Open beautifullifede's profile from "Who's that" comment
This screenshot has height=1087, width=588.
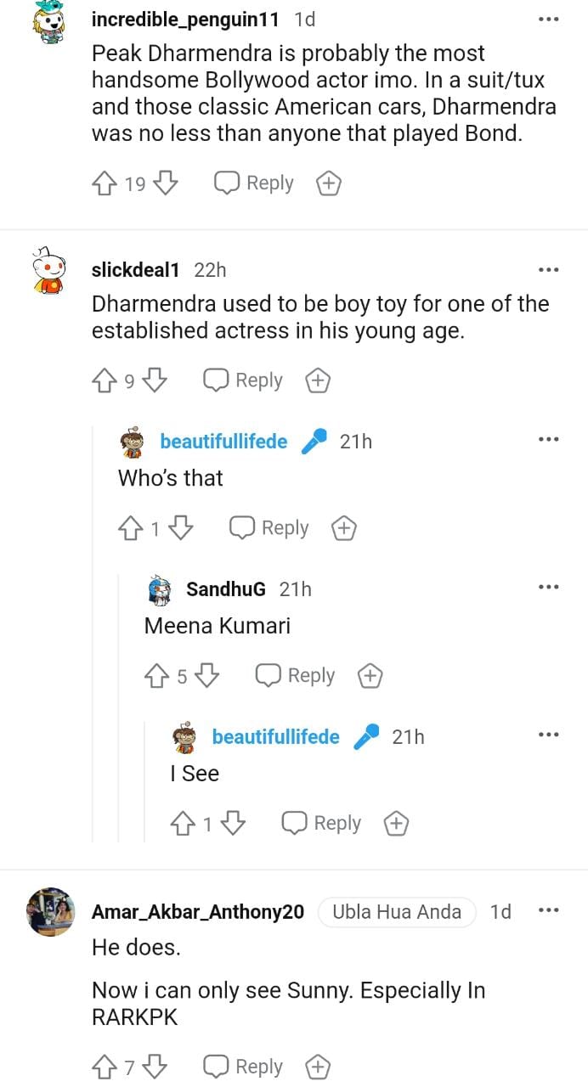point(223,442)
